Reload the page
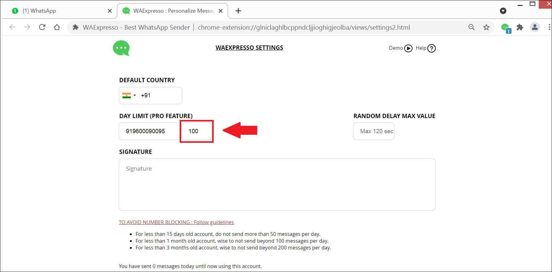552x272 pixels. [x=42, y=27]
